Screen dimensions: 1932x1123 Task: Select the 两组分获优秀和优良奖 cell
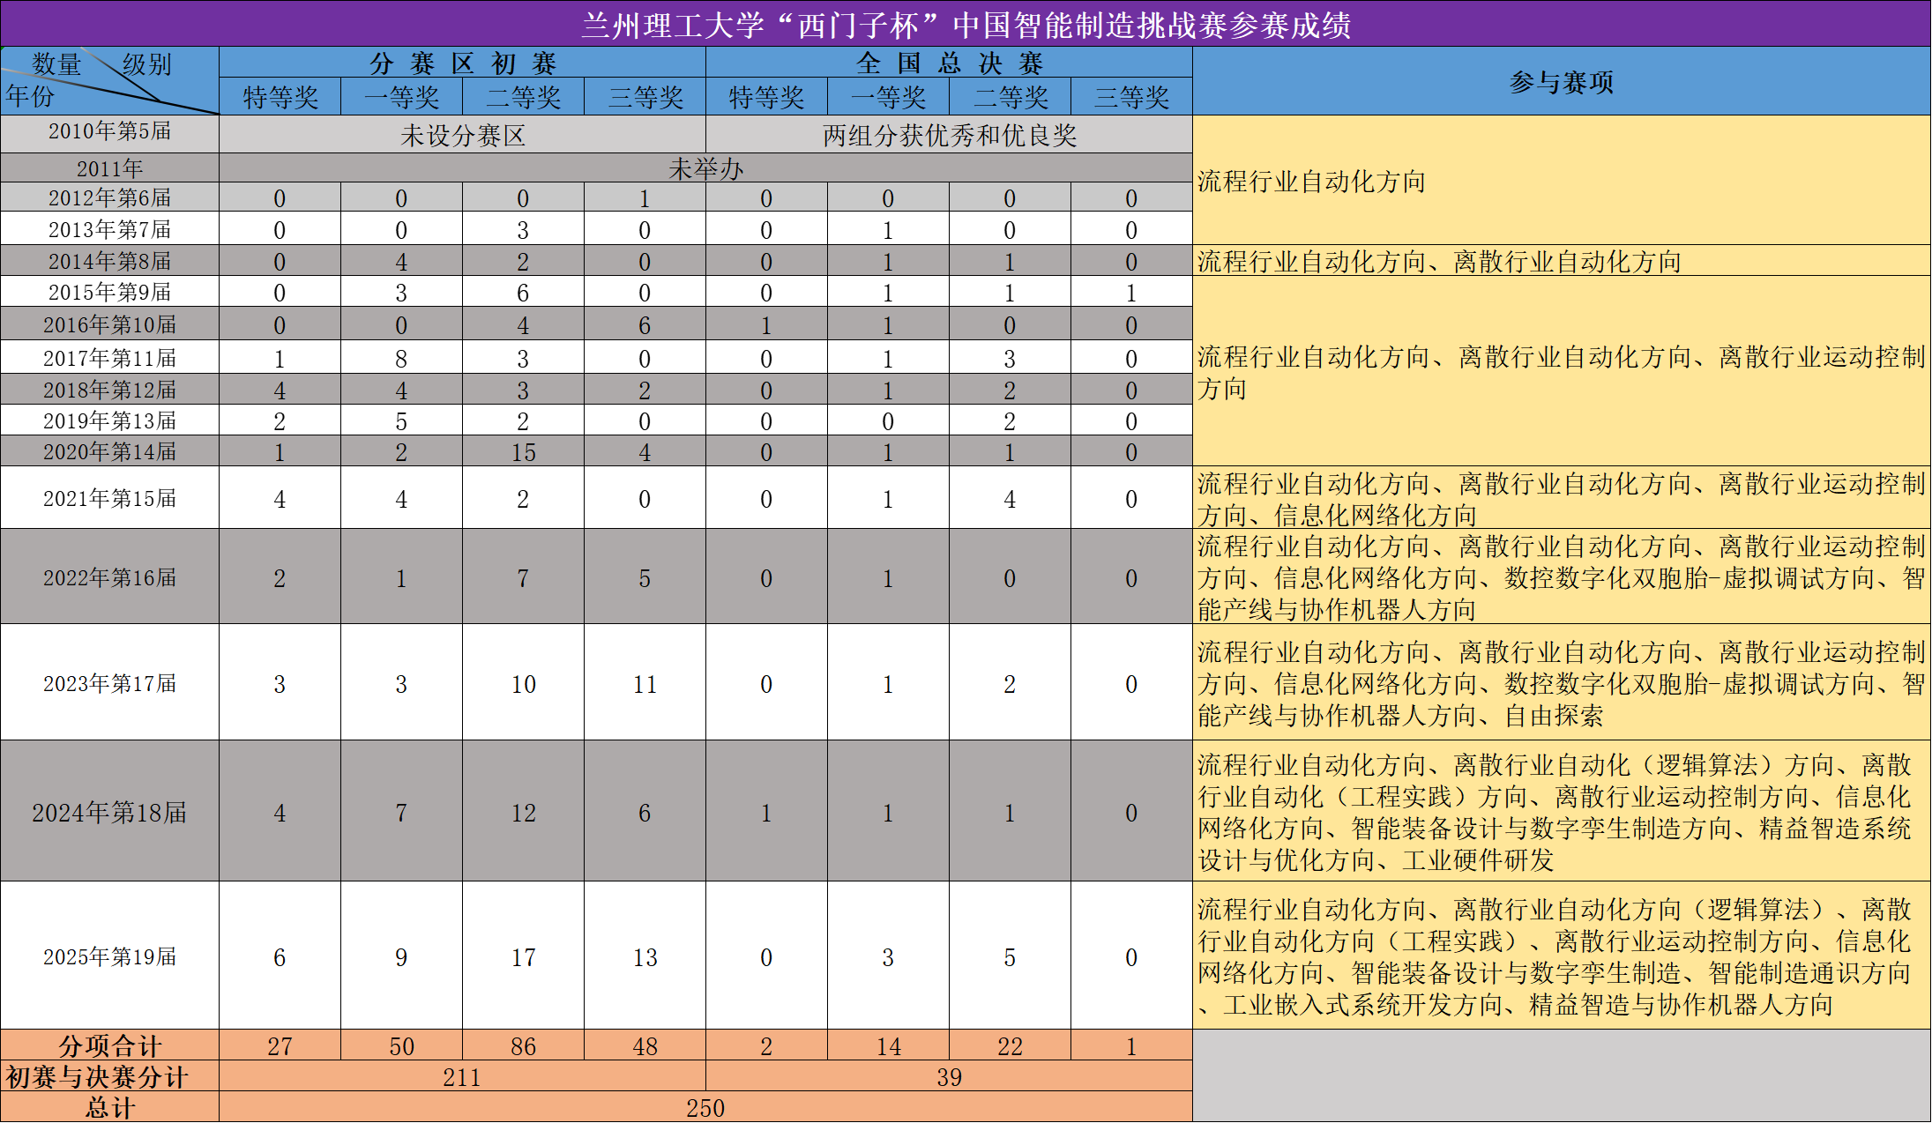[x=949, y=135]
